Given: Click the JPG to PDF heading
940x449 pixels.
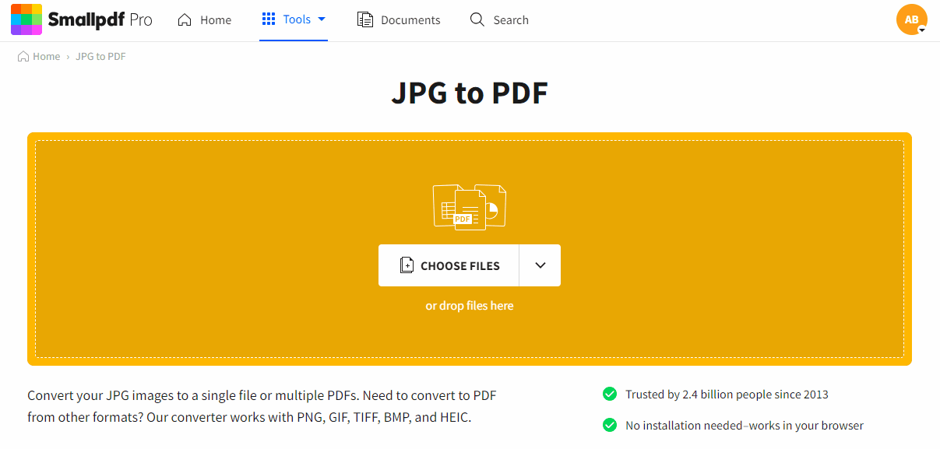Looking at the screenshot, I should point(470,93).
